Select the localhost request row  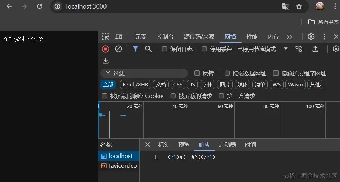point(119,156)
